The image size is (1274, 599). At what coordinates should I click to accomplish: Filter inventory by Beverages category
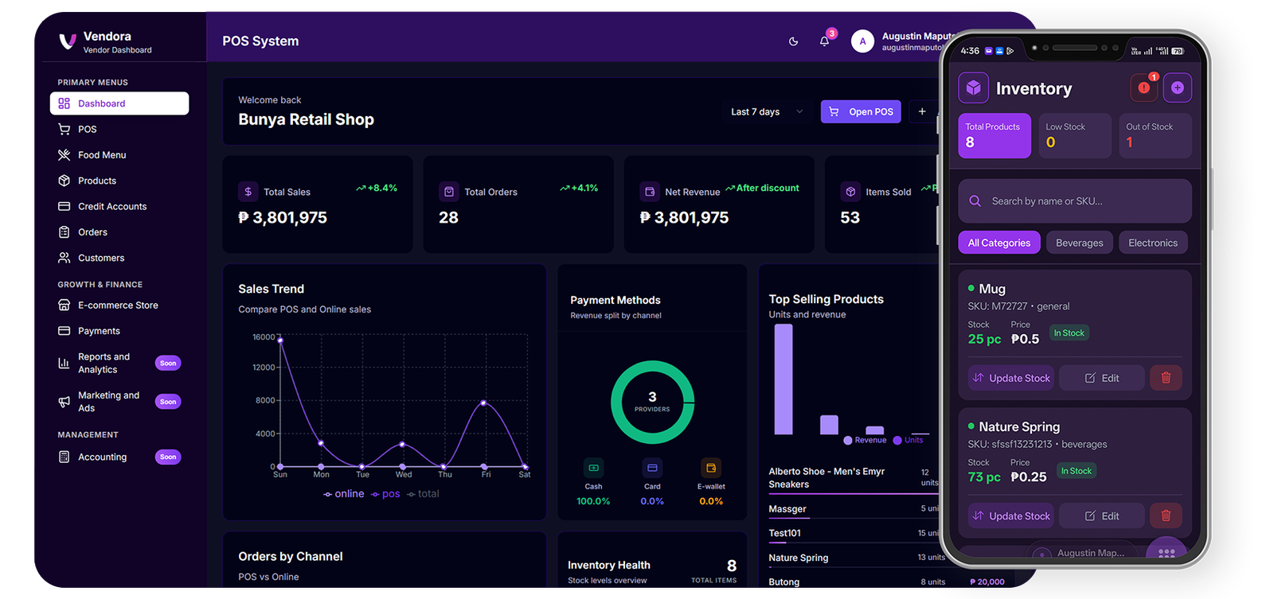click(1079, 243)
